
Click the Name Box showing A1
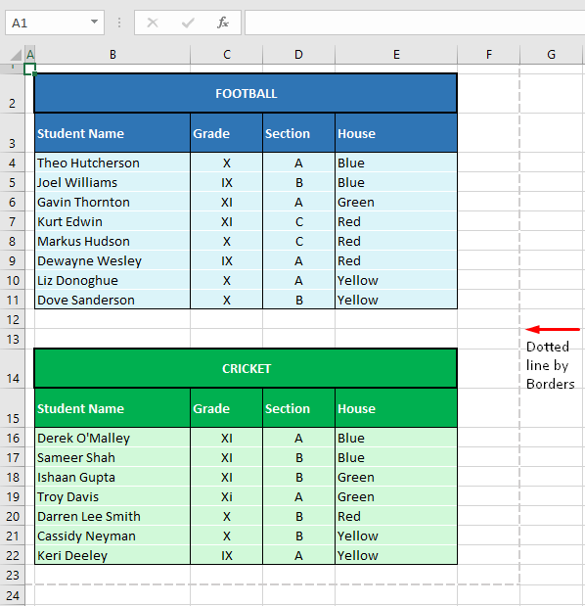(x=55, y=23)
